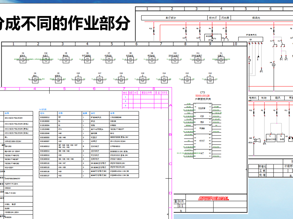Click the H12 reverse R lamp symbol

(210, 80)
